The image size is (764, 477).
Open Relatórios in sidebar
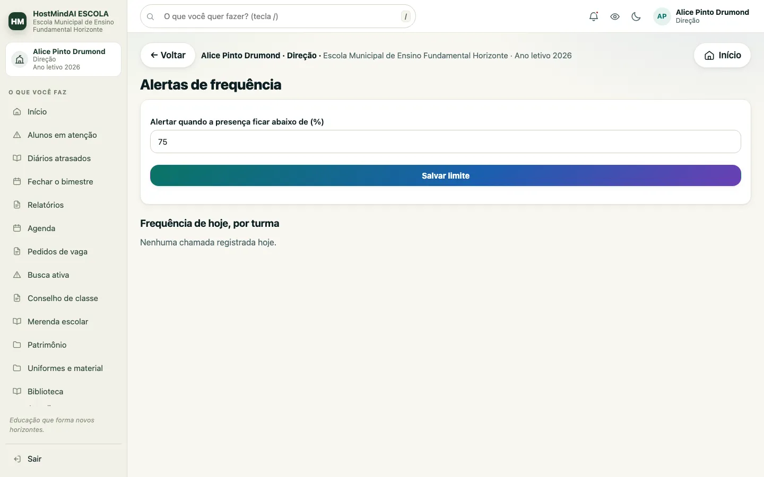tap(64, 205)
